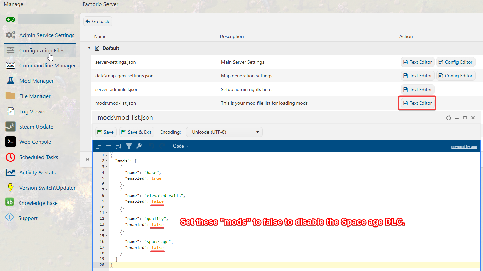
Task: Click the Activity & Stats chart icon
Action: point(11,172)
